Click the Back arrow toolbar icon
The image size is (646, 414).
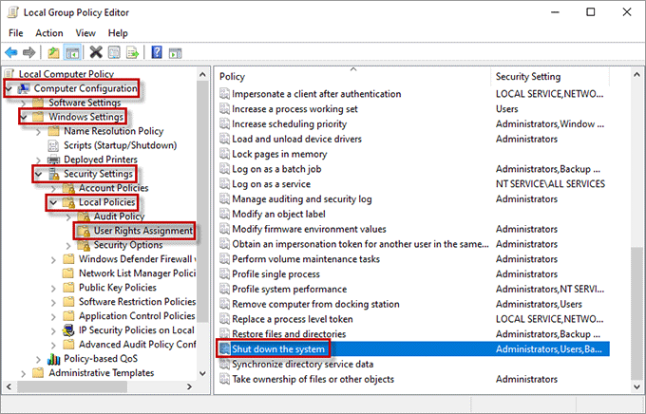click(x=11, y=52)
